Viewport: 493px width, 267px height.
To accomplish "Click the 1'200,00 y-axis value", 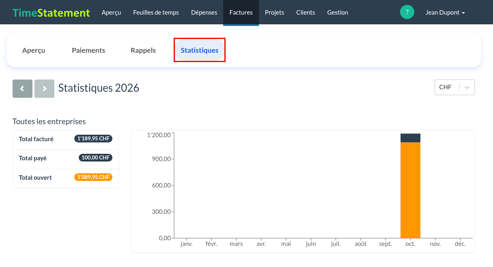I will click(x=159, y=135).
